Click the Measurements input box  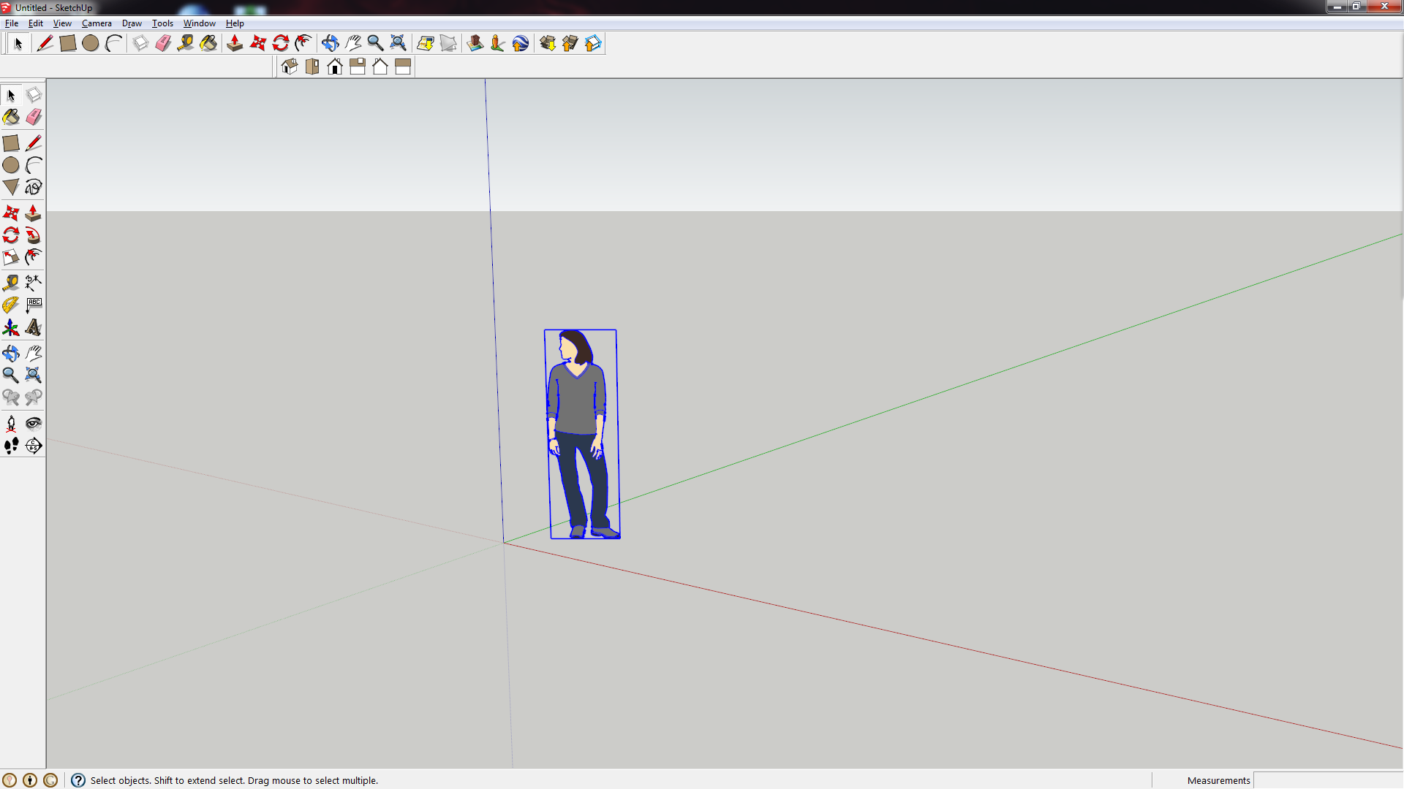pyautogui.click(x=1328, y=780)
